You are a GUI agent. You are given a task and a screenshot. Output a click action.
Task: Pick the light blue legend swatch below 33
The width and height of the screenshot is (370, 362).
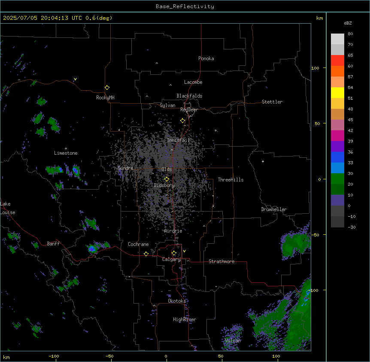pyautogui.click(x=337, y=168)
